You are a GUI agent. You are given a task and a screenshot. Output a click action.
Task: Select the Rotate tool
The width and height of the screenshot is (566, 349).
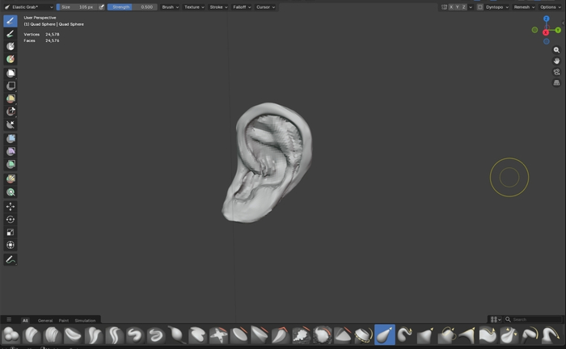coord(11,219)
